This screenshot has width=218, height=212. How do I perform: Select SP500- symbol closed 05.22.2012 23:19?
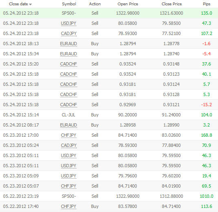tap(69, 196)
